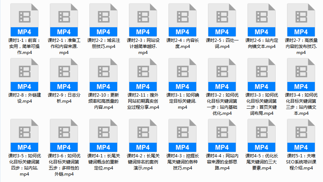Click the file name 课时2-5：四处一词.mp4

[x=222, y=44]
